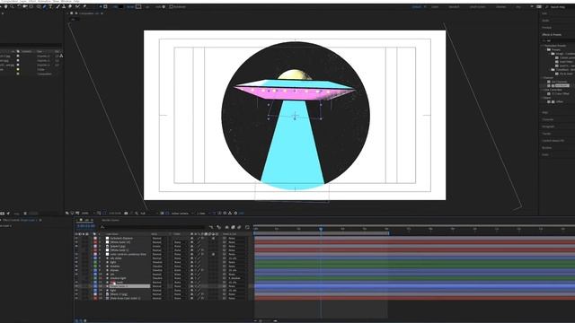The width and height of the screenshot is (575, 323).
Task: Open the Effect Controls panel tab
Action: coord(20,220)
